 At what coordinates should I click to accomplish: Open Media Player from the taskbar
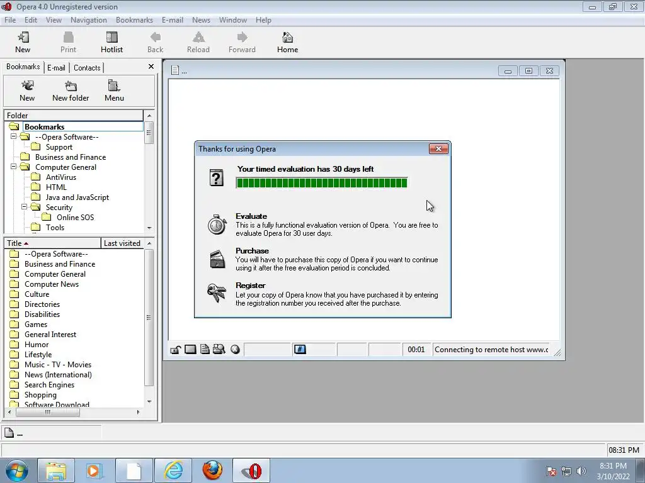pos(94,470)
